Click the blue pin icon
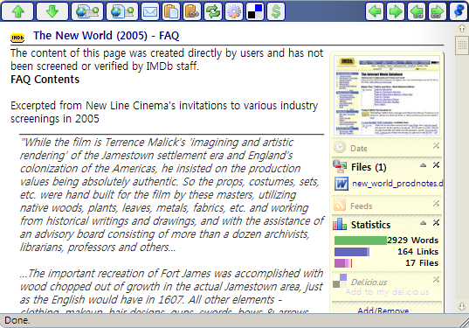469x328 pixels. click(459, 11)
